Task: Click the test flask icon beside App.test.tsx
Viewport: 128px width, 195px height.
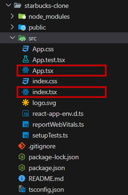Action: (x=26, y=59)
